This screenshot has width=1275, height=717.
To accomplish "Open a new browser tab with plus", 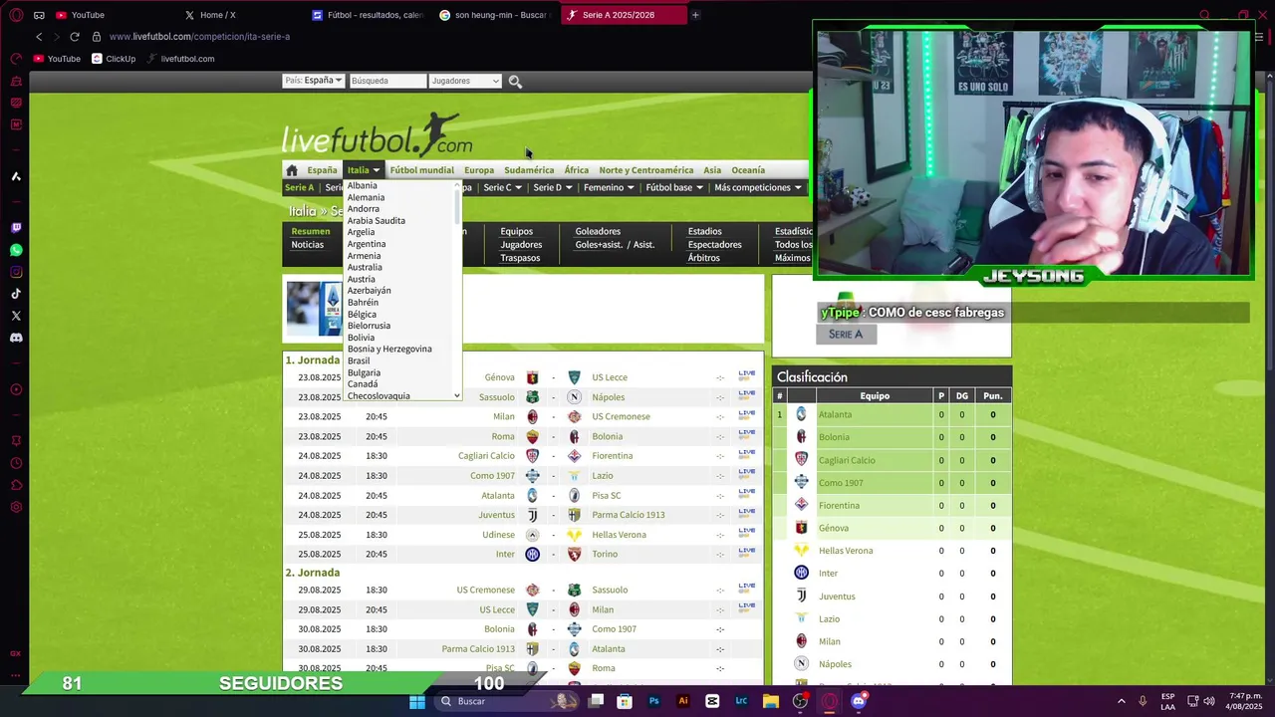I will pos(695,15).
